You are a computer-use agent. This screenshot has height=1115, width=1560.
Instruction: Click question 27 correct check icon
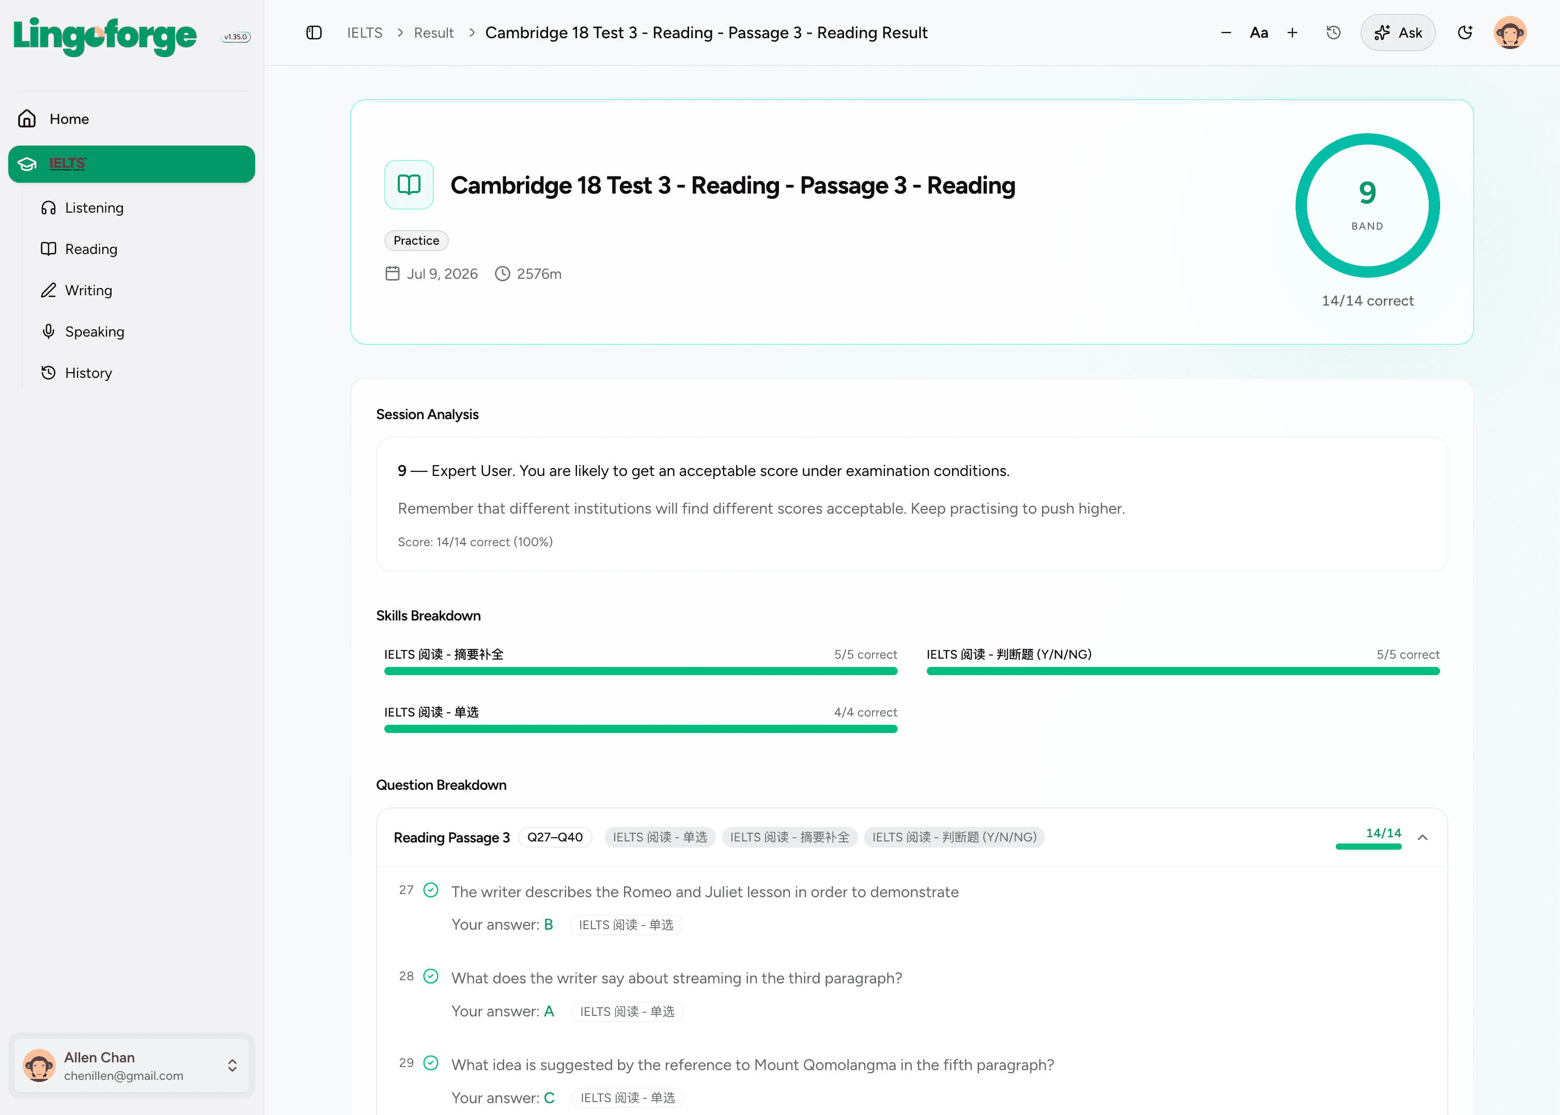pyautogui.click(x=431, y=890)
